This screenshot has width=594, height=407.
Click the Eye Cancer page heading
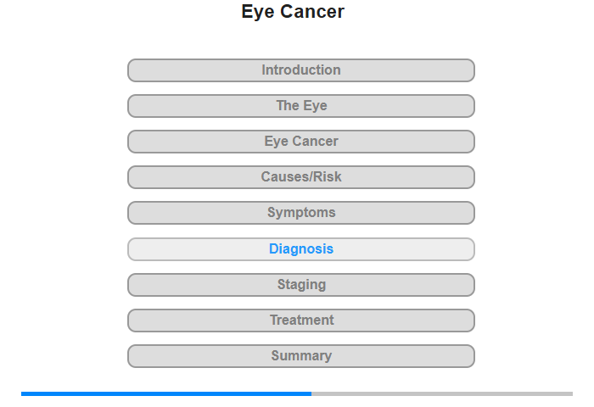click(293, 11)
